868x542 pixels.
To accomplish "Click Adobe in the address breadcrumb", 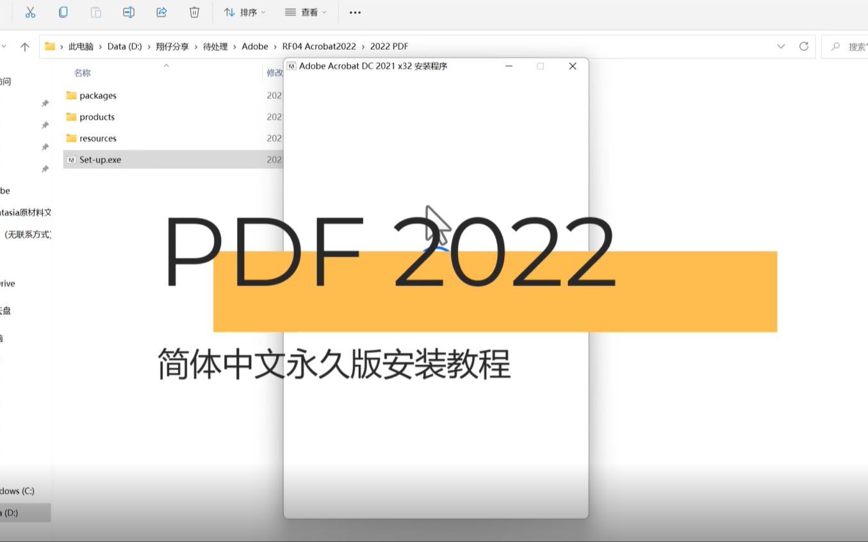I will pos(255,47).
